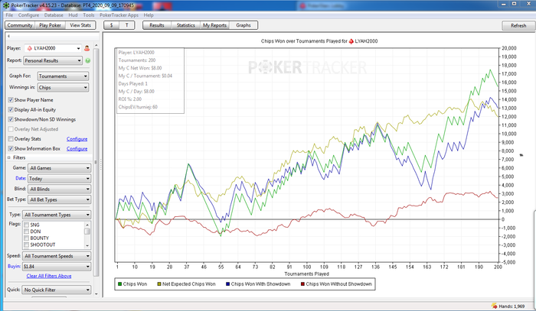This screenshot has width=536, height=311.
Task: Enable the Overlay Stats checkbox
Action: tap(10, 138)
